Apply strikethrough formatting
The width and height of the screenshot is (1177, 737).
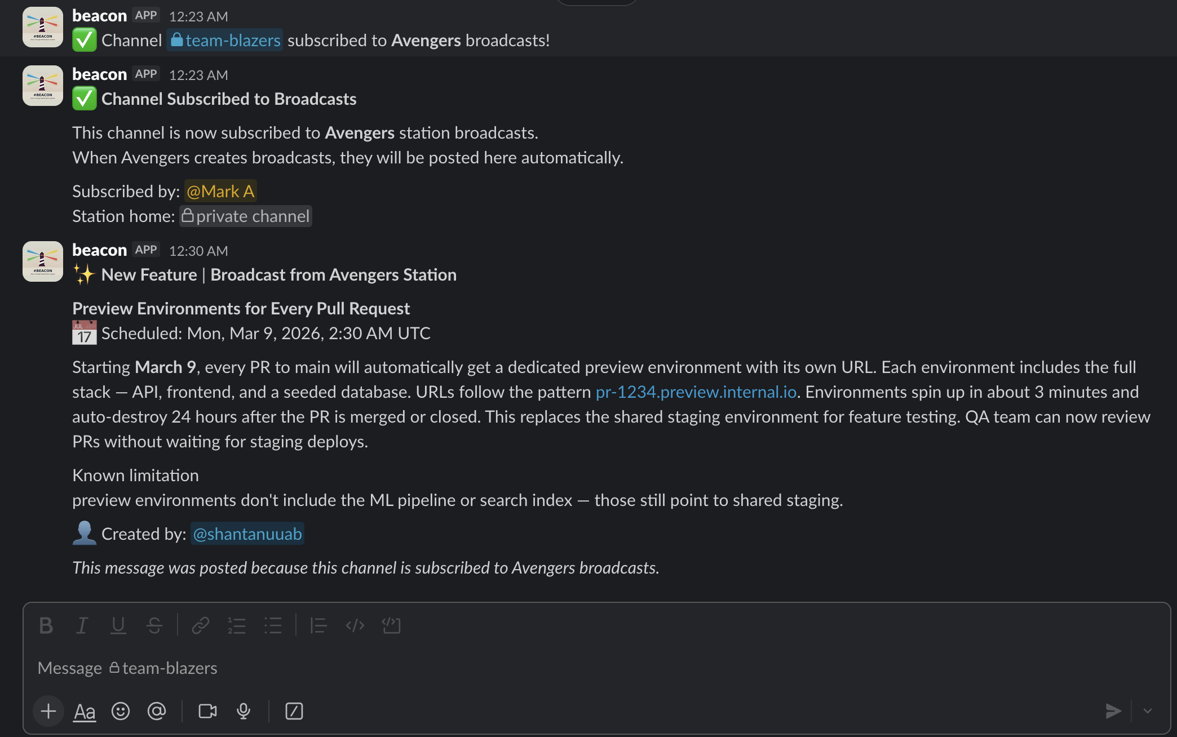pyautogui.click(x=154, y=625)
